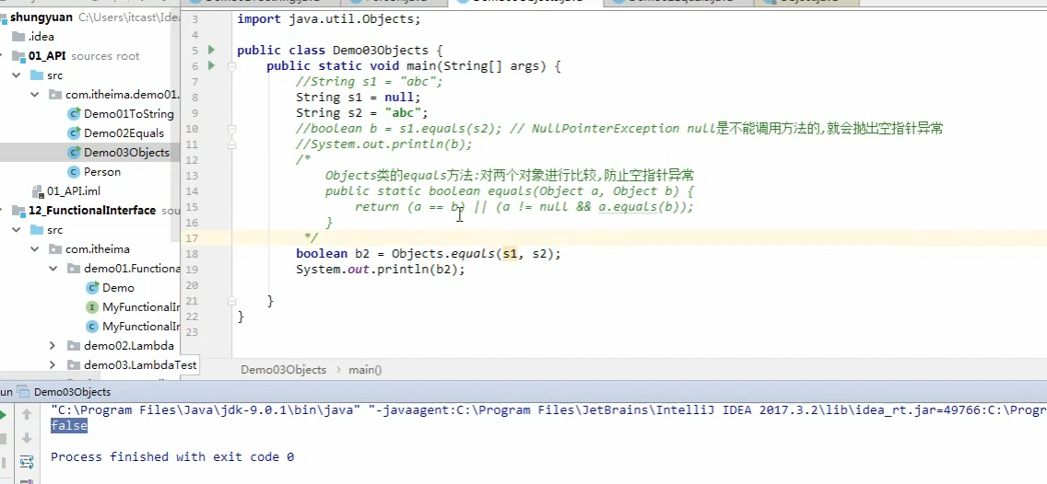The image size is (1047, 484).
Task: Click the Demo class icon in FunctionalInterface module
Action: click(x=93, y=288)
